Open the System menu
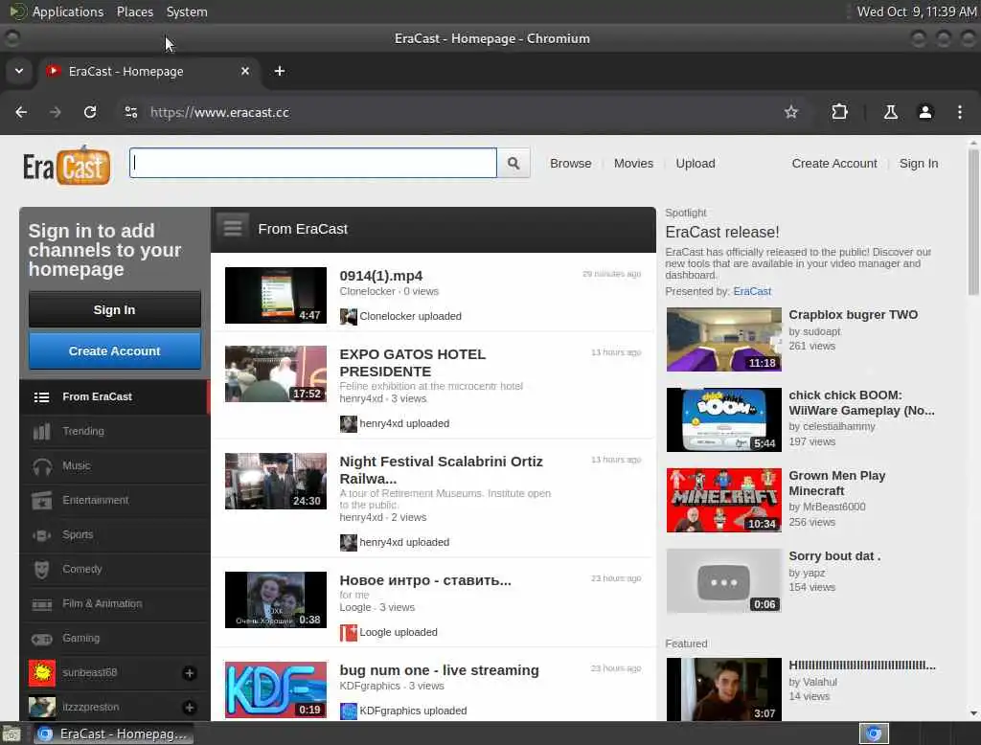 pos(187,11)
